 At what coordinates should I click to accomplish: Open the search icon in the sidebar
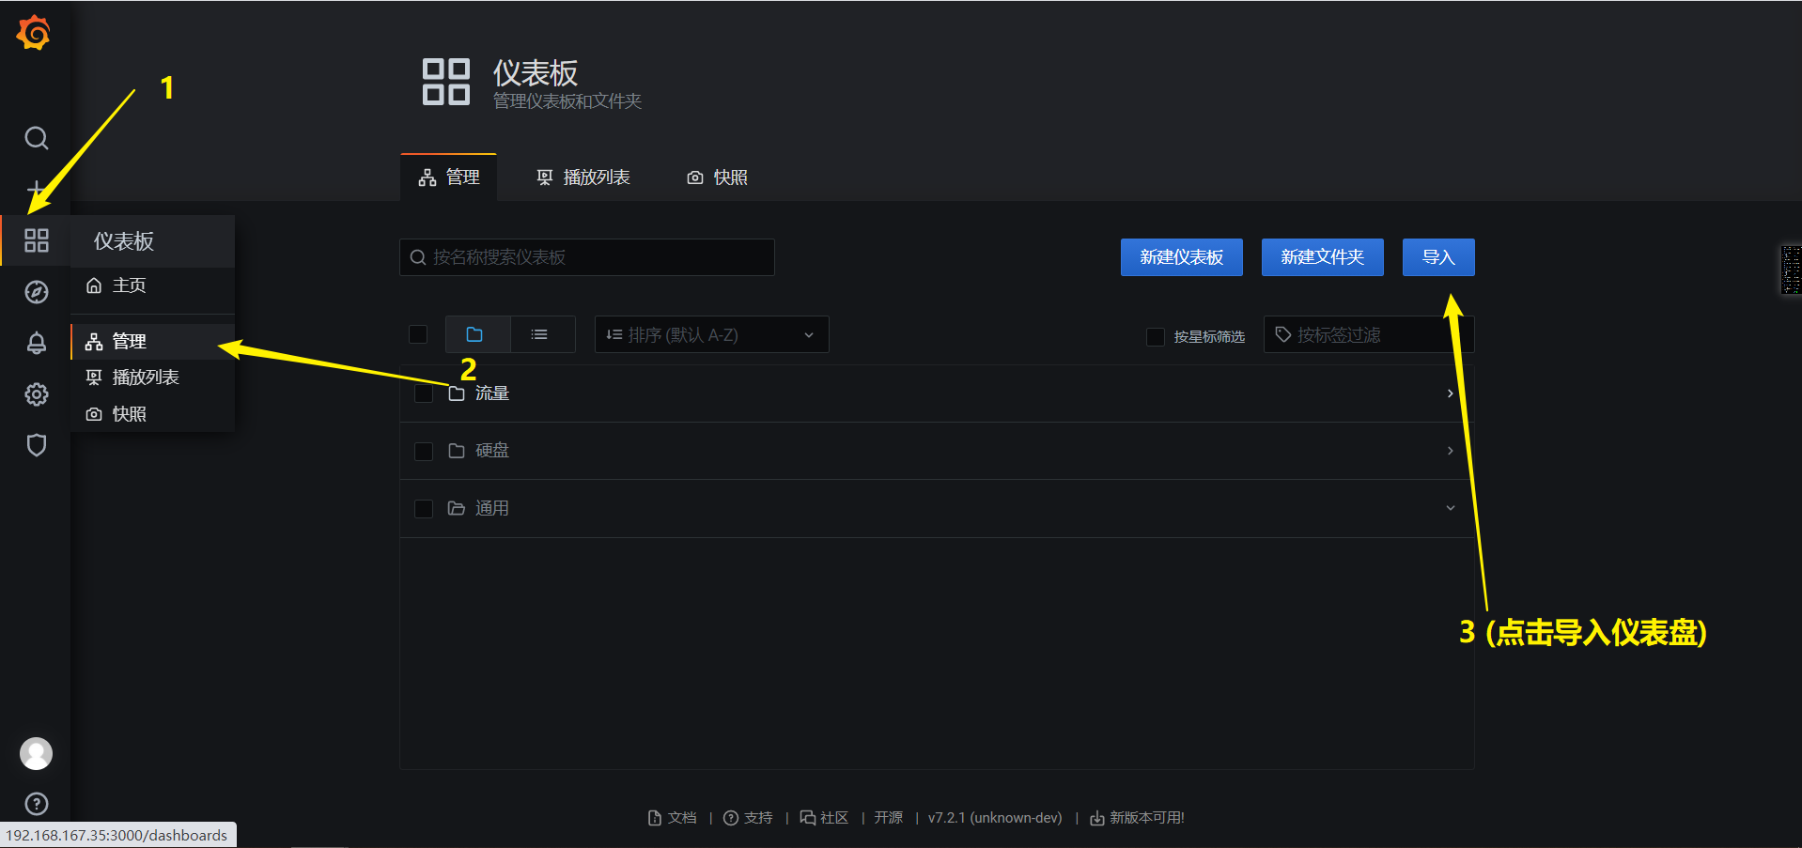pos(36,138)
